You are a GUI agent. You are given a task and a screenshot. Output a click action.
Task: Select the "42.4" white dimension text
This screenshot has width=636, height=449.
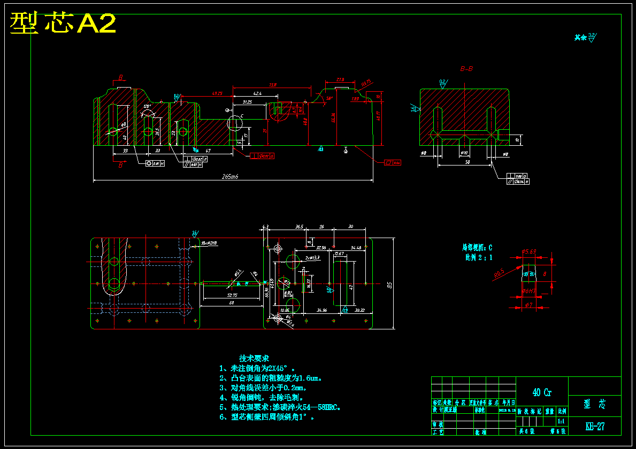tap(257, 93)
